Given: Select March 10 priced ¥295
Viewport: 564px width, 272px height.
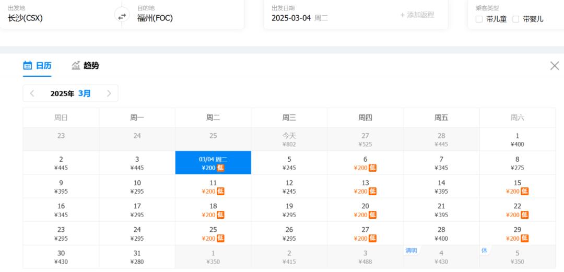Looking at the screenshot, I should point(137,186).
